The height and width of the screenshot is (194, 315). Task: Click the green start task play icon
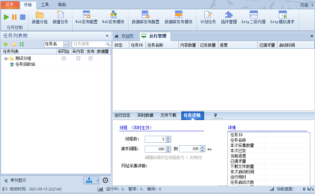click(x=7, y=17)
